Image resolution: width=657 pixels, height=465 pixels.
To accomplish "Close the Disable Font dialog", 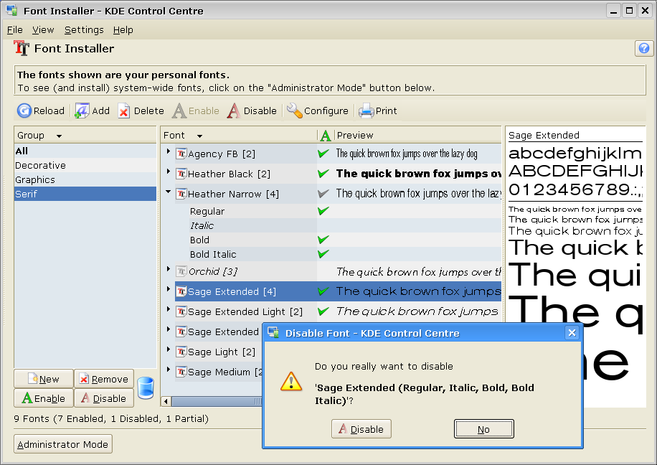I will click(x=572, y=333).
